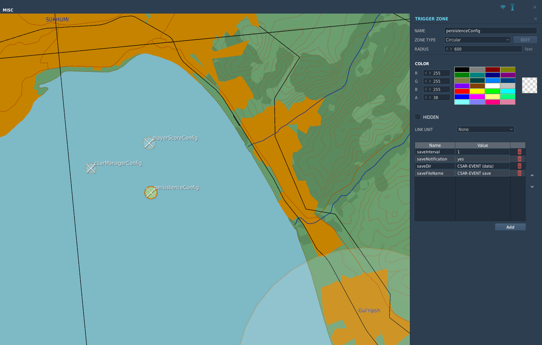
Task: Click the EDIT zone type button
Action: (525, 40)
